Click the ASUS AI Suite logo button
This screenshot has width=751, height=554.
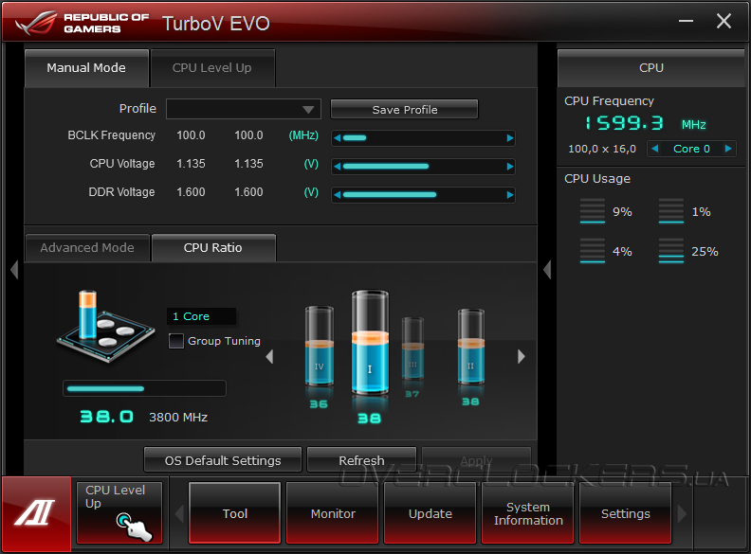pyautogui.click(x=36, y=513)
